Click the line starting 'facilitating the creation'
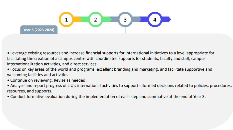 106,58
